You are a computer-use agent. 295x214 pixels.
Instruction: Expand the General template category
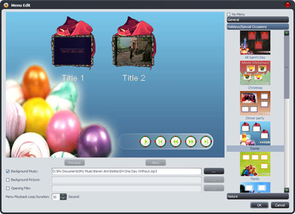[258, 19]
